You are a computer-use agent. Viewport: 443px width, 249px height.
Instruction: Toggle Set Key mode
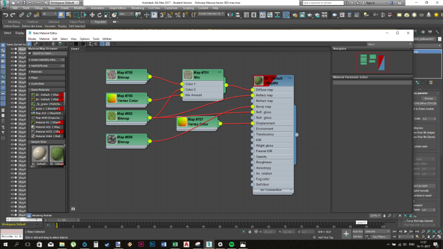click(x=357, y=236)
